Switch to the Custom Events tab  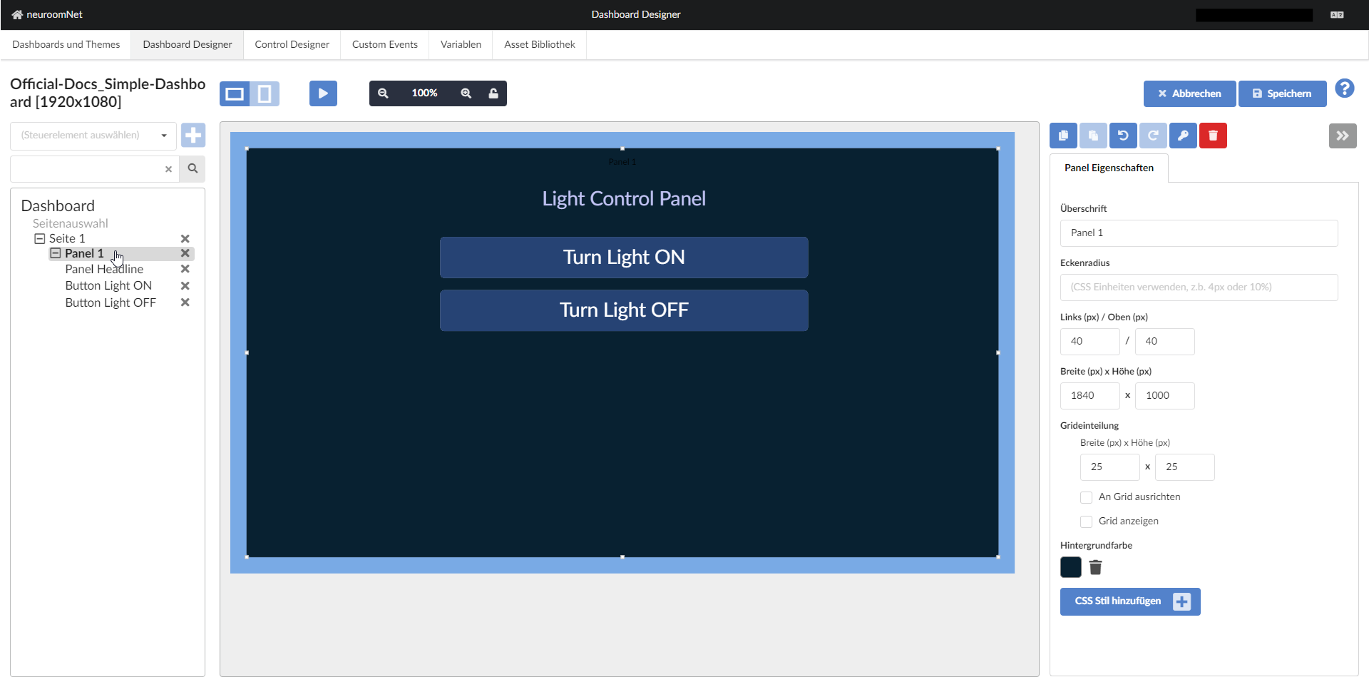point(384,44)
